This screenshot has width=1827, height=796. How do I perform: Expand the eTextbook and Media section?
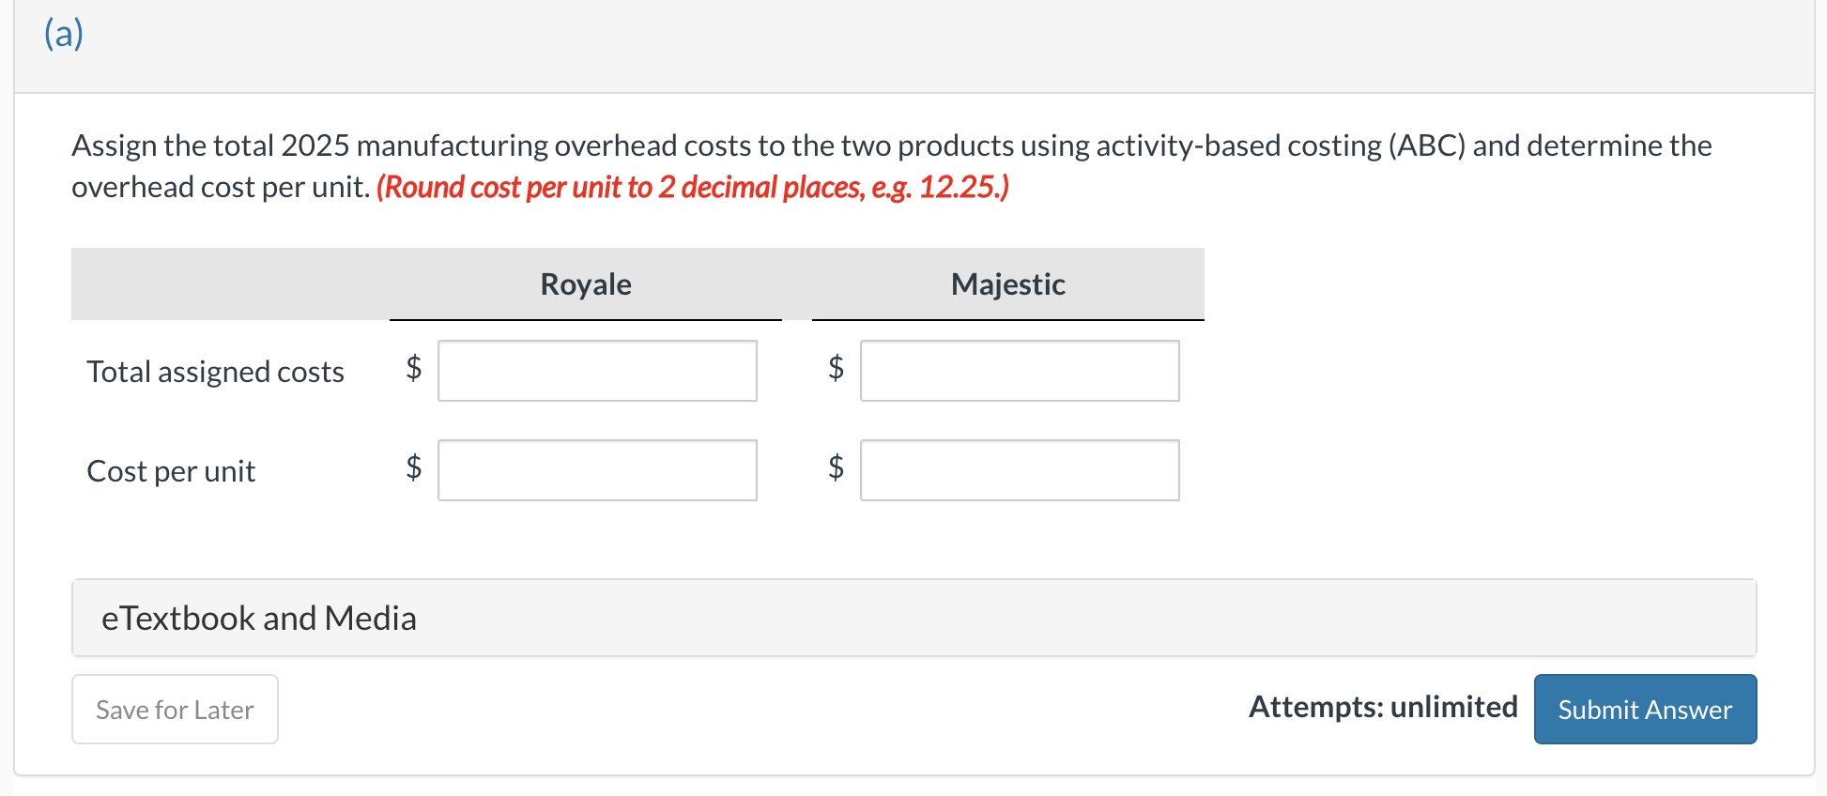pyautogui.click(x=259, y=618)
